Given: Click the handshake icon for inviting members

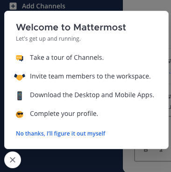Looking at the screenshot, I should (x=20, y=77).
